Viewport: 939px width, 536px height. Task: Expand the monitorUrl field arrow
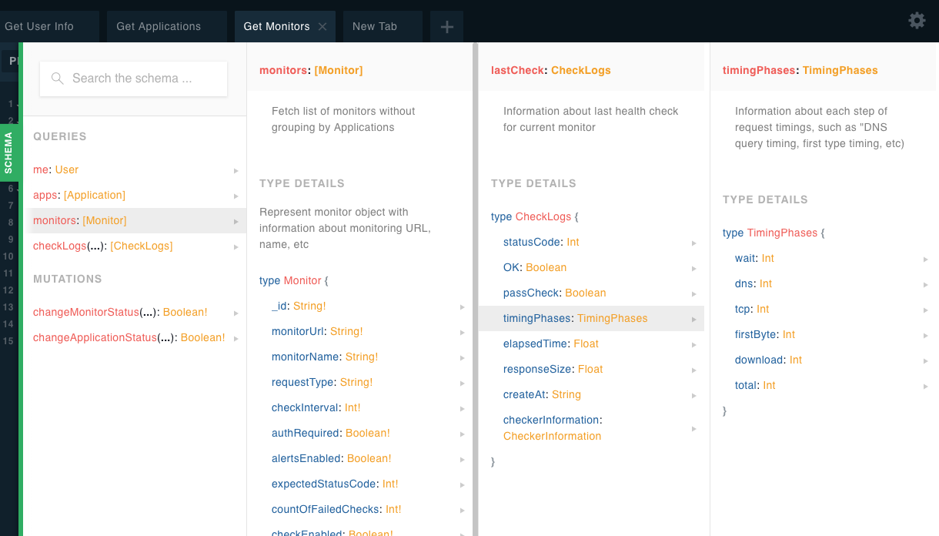[463, 332]
